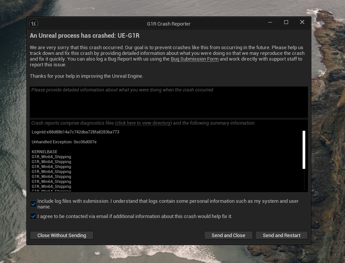Uncheck Include log files with submission

point(33,204)
